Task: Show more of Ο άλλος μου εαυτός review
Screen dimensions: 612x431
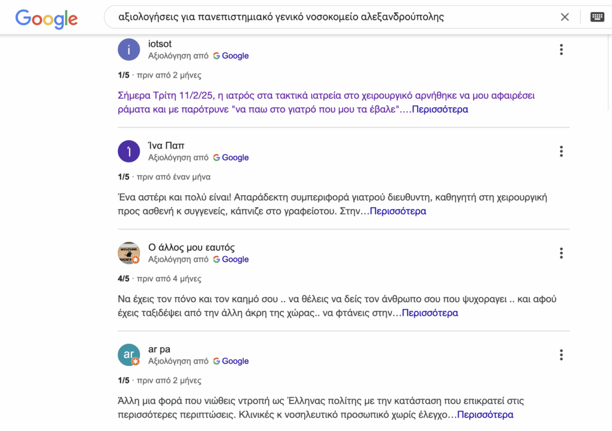Action: point(430,313)
